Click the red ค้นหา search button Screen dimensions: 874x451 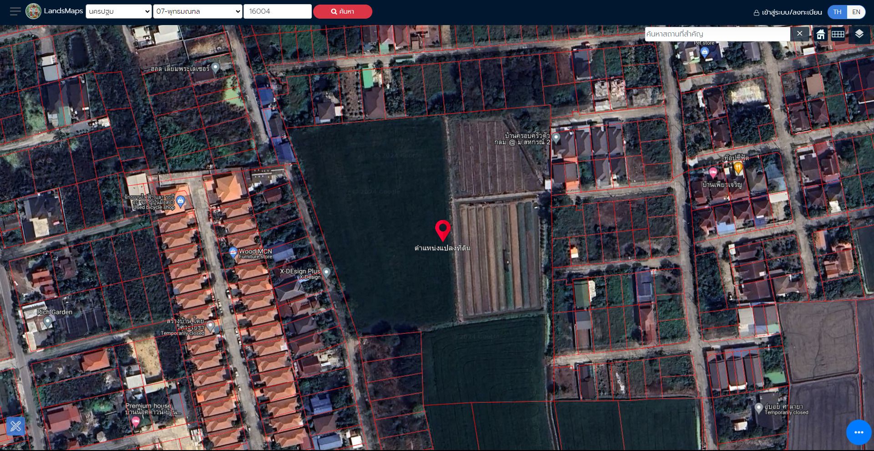pyautogui.click(x=342, y=11)
